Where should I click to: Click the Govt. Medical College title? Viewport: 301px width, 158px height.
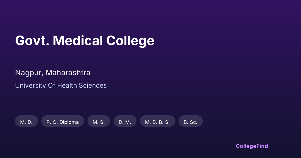[x=85, y=41]
